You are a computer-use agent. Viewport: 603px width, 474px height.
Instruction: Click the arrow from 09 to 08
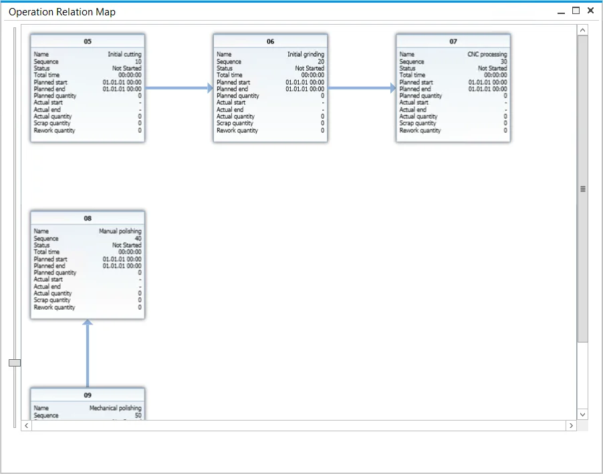(88, 354)
